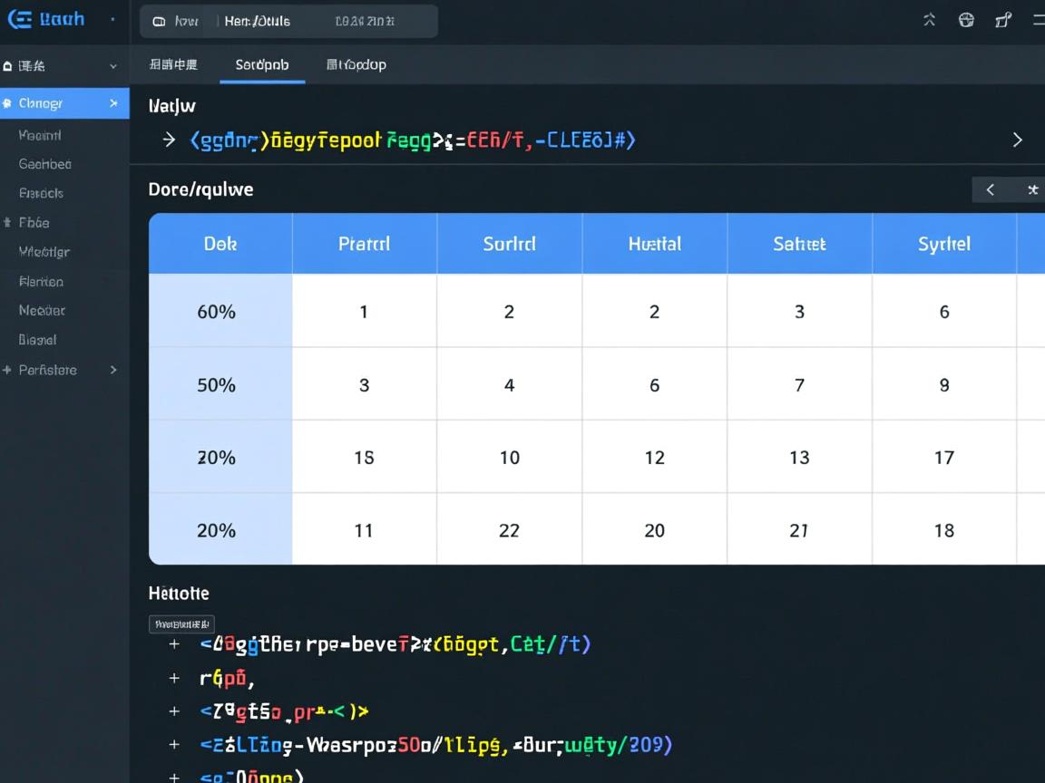Expand the first code line with its plus icon
Image resolution: width=1045 pixels, height=783 pixels.
[174, 644]
